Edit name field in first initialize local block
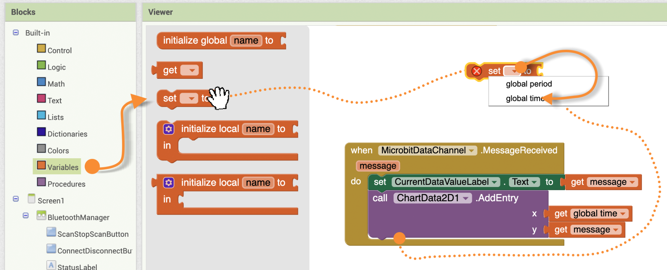The image size is (667, 270). tap(258, 129)
